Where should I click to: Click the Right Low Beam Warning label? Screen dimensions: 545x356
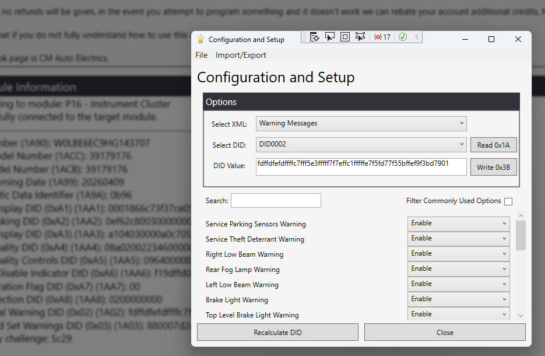244,254
